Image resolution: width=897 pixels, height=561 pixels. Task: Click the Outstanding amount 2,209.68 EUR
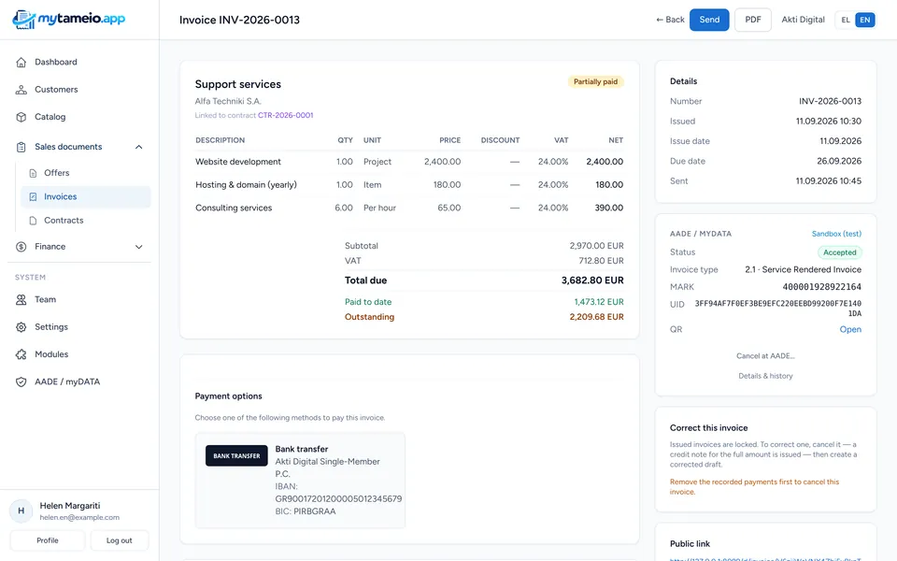coord(597,317)
